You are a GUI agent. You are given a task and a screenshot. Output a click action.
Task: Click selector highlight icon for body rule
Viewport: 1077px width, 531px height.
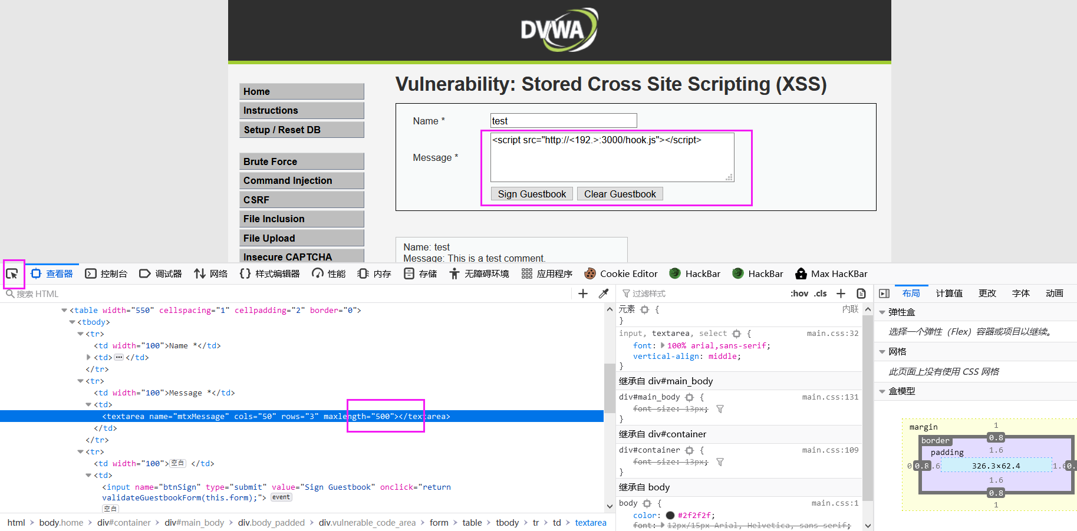[x=647, y=503]
